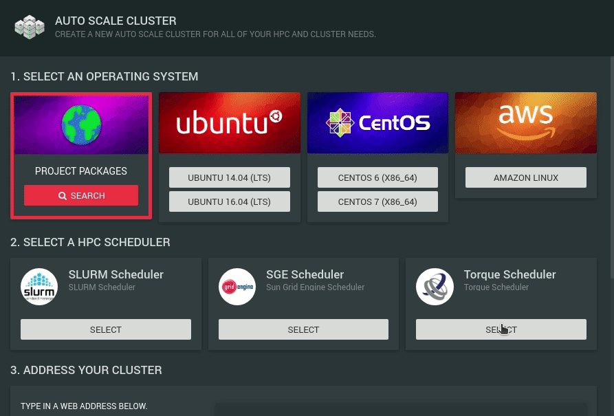Screen dimensions: 614x416
Task: Select the SLURM Scheduler
Action: click(106, 329)
